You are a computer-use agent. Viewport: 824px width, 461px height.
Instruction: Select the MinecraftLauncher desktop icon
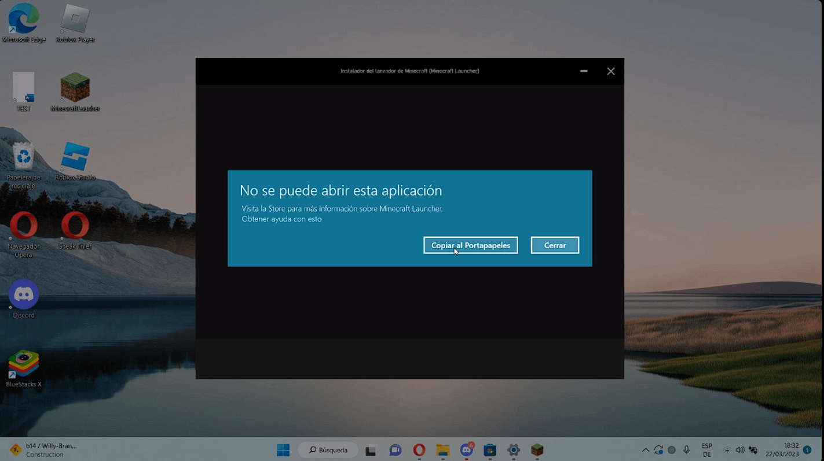(75, 92)
